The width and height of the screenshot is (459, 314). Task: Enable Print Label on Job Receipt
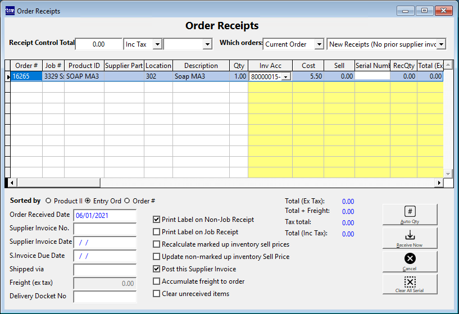[157, 232]
